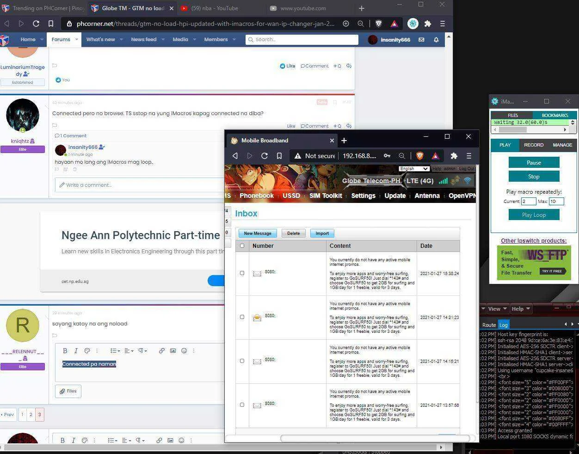
Task: Open Brave Shields lion in Mobile Broadband window
Action: point(420,156)
